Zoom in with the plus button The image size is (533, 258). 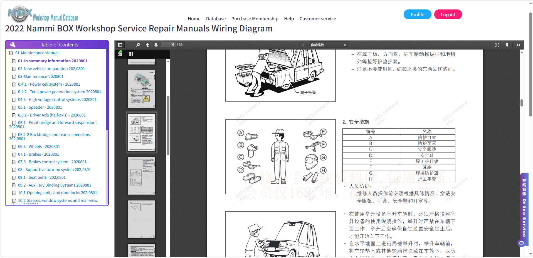point(304,45)
